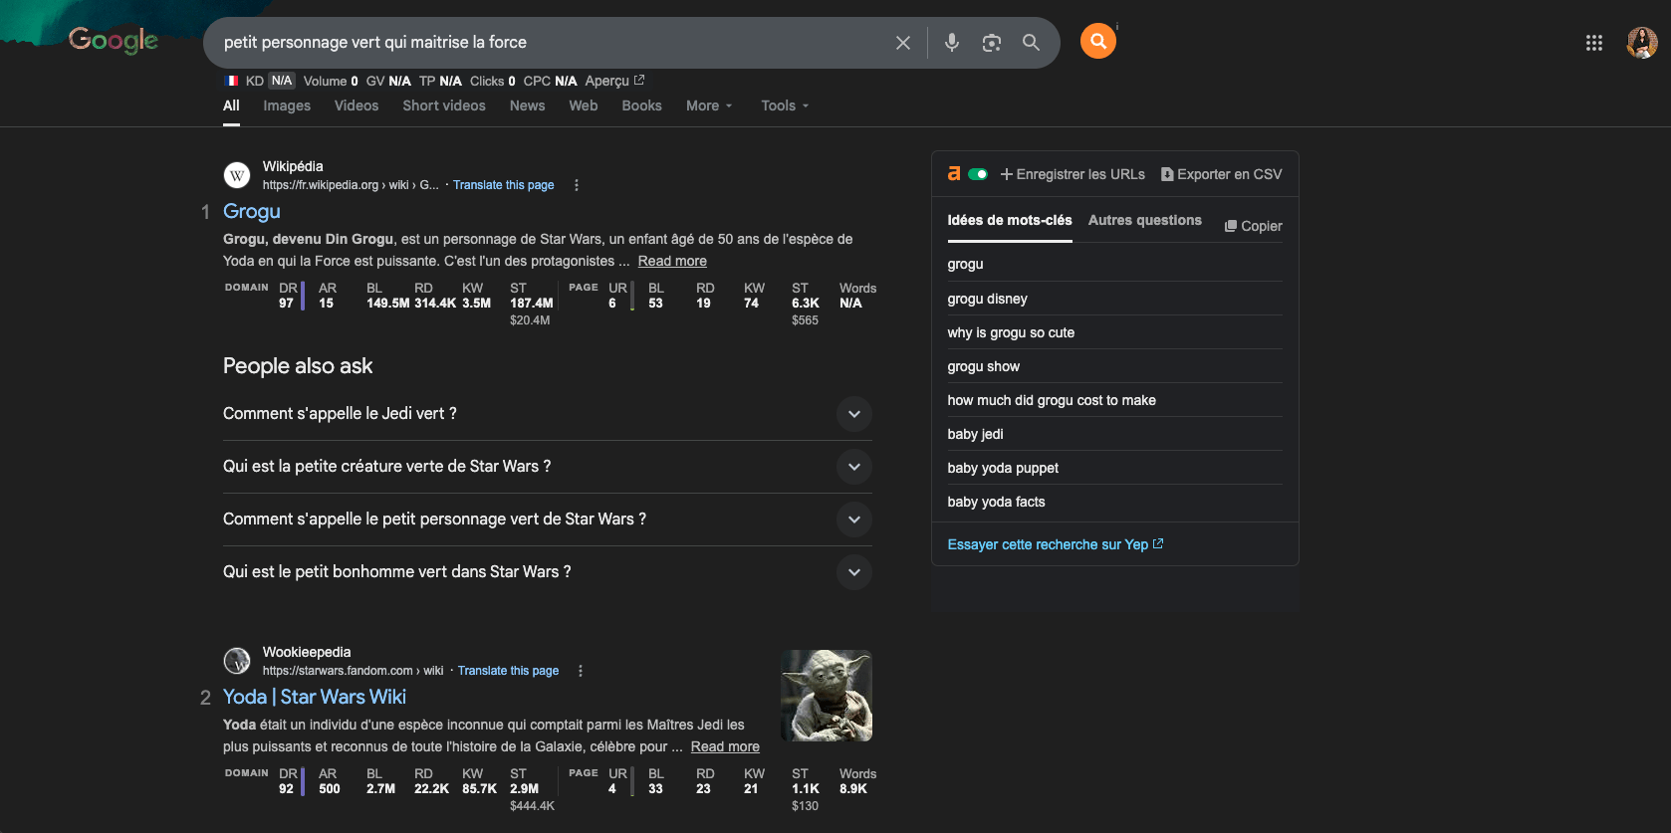Clear the search query with X icon
1671x833 pixels.
903,43
